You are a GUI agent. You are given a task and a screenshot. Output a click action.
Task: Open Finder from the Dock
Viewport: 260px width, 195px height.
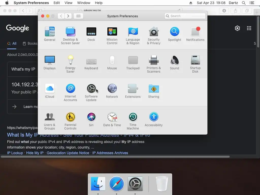98,184
